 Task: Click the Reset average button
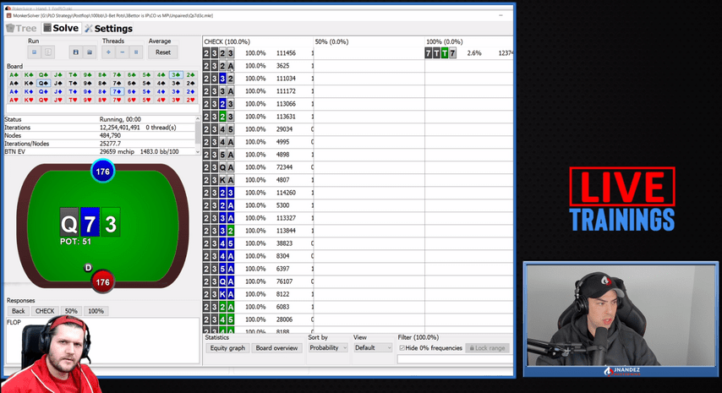(163, 52)
